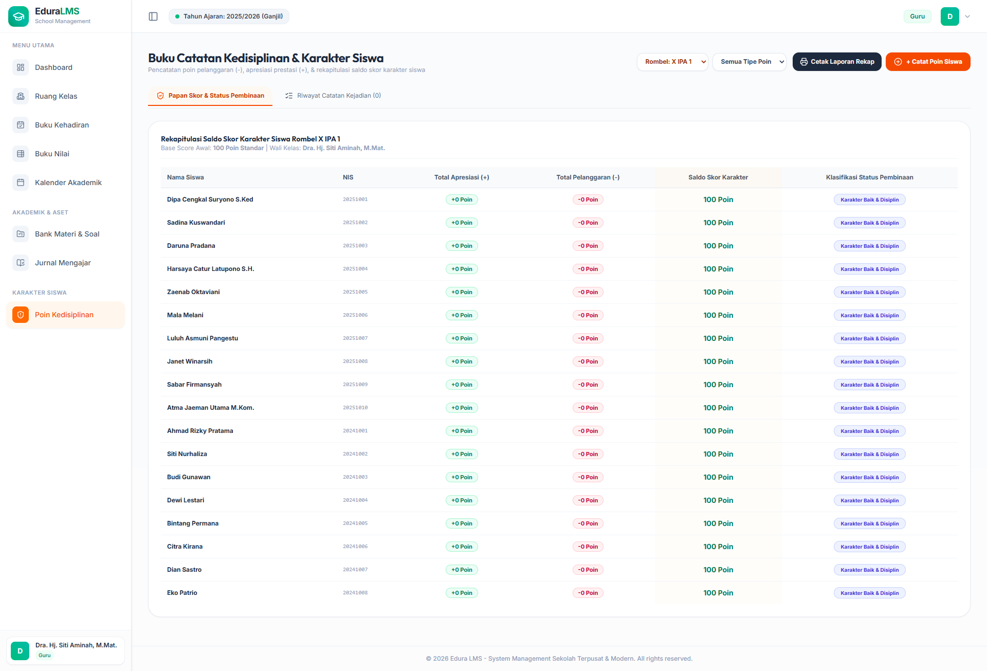Click 100 Poin balance for Budi Gunawan
Screen dimensions: 987x671
tap(718, 477)
